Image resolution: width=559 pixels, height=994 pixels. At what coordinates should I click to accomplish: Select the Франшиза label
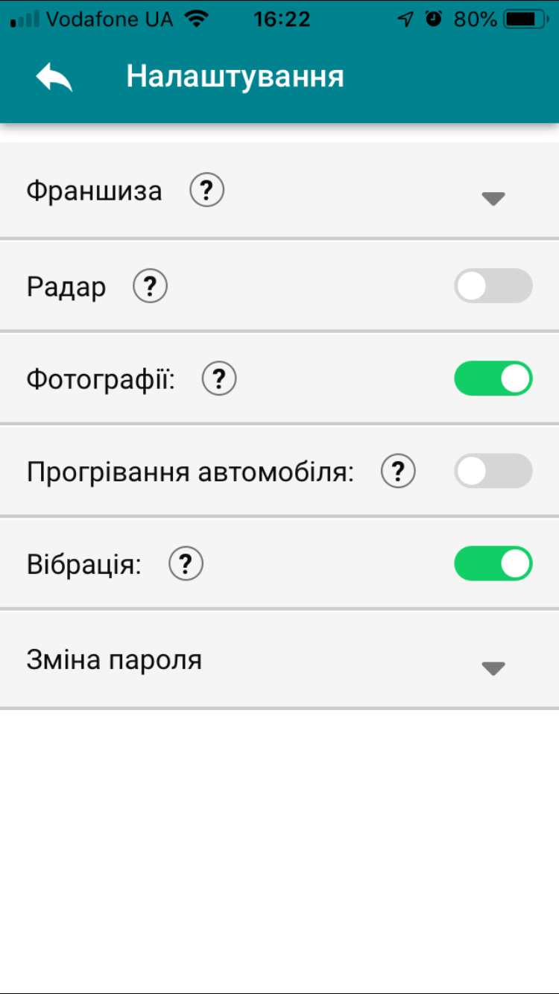94,191
